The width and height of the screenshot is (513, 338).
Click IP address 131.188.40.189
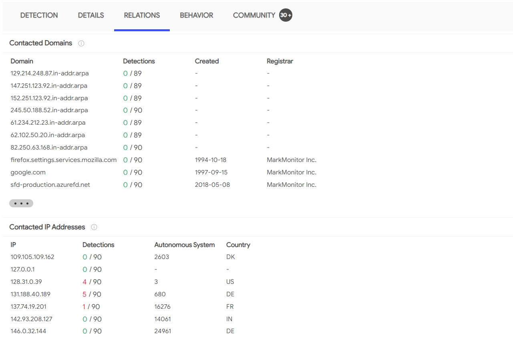coord(30,294)
